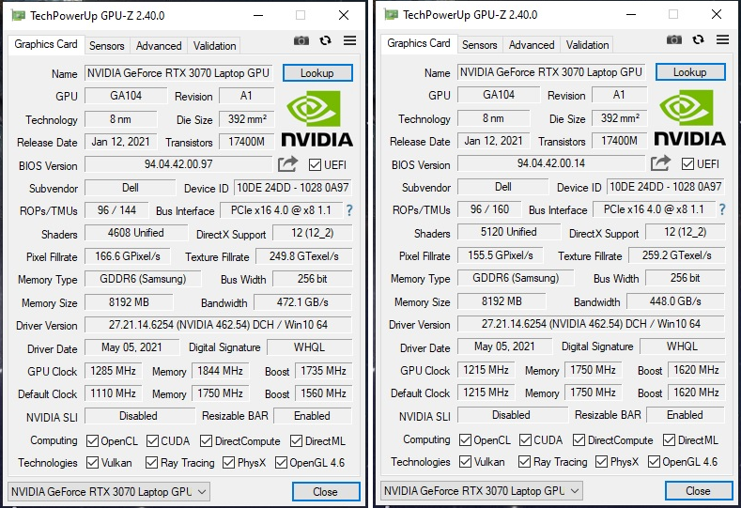This screenshot has width=741, height=508.
Task: Open Validation tab in left window
Action: click(x=214, y=46)
